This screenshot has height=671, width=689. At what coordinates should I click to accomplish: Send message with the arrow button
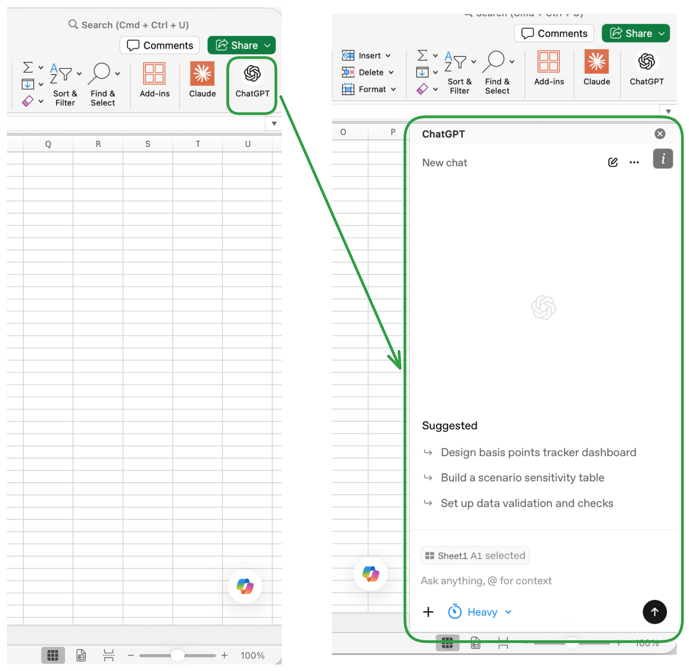pyautogui.click(x=654, y=612)
